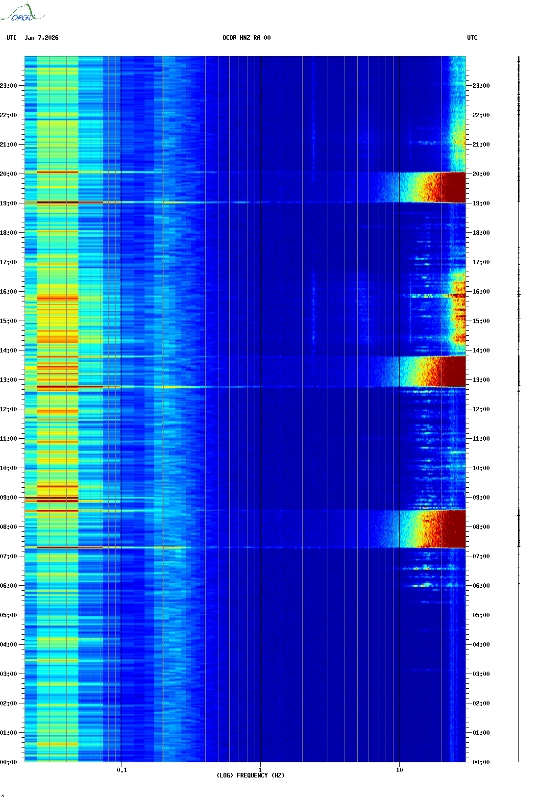Click the right-axis '17:00' time label
540x801 pixels.
click(481, 262)
